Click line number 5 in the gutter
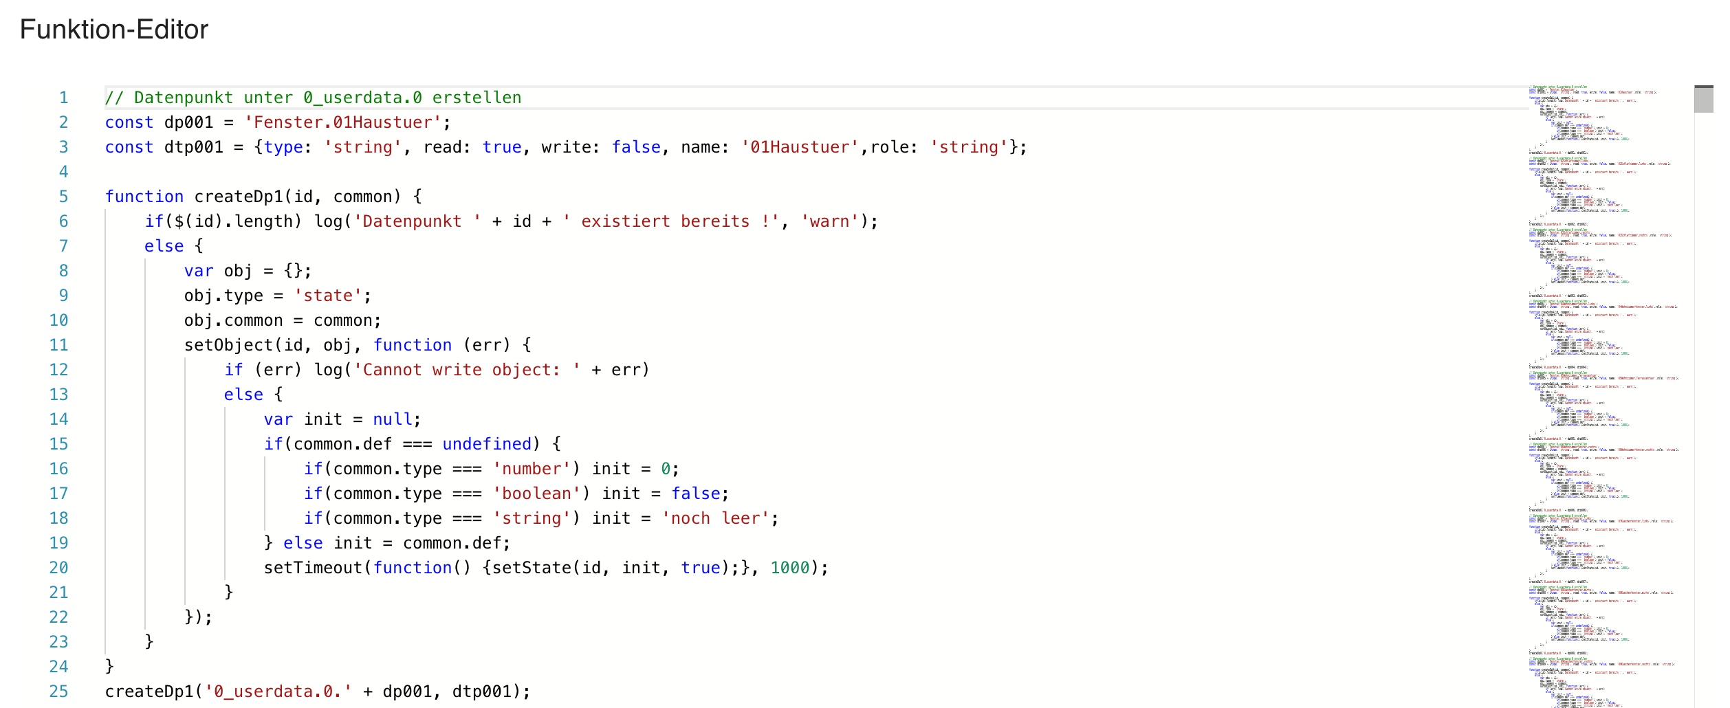Screen dimensions: 1730x708 pyautogui.click(x=64, y=197)
